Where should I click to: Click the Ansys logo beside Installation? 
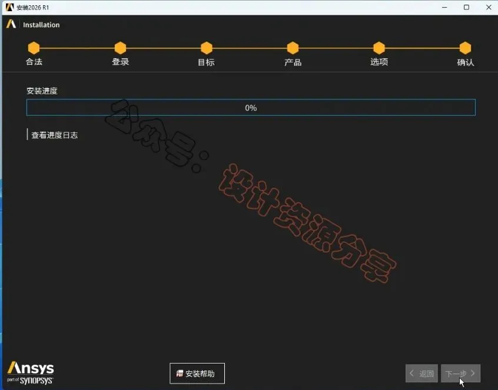[11, 24]
